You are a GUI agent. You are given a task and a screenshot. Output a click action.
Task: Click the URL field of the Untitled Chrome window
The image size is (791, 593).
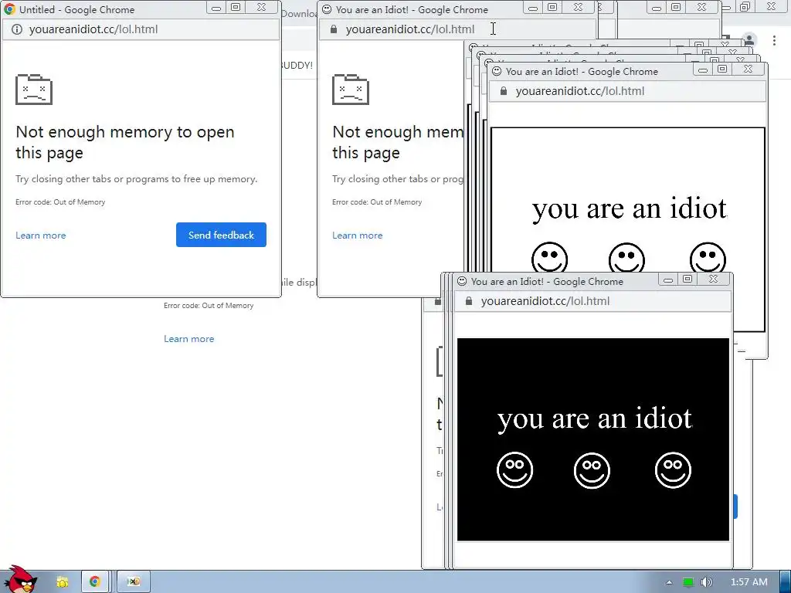(x=141, y=29)
